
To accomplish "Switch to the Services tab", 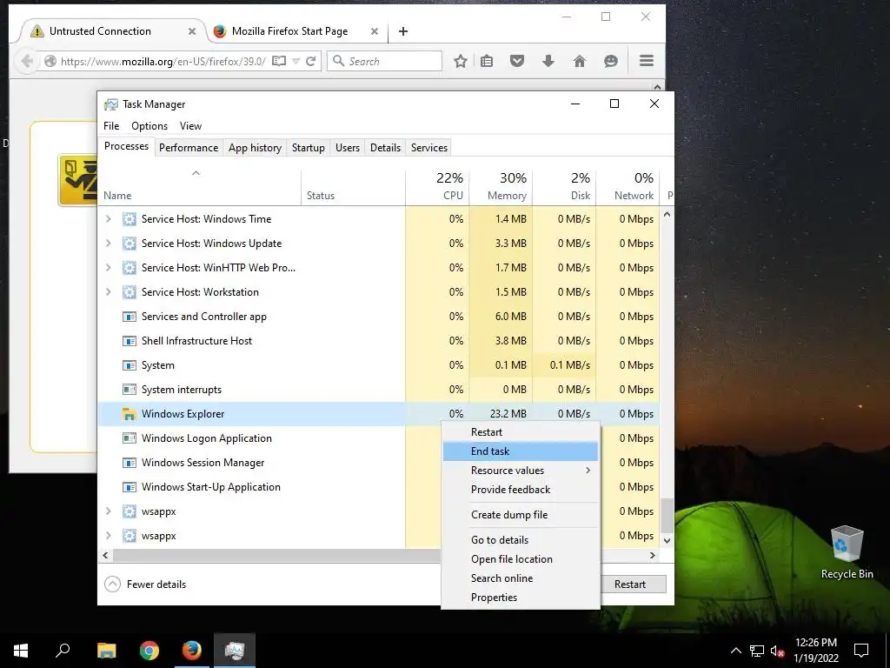I will tap(429, 148).
